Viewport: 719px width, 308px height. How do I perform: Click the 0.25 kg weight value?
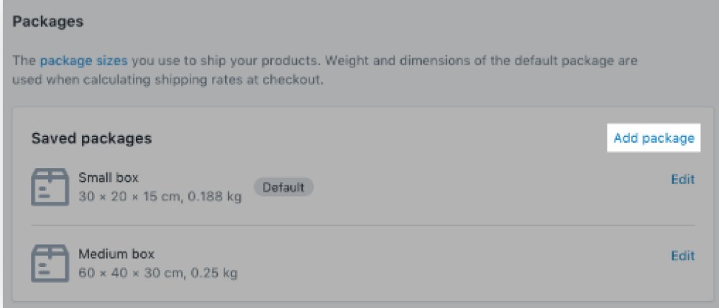coord(214,274)
